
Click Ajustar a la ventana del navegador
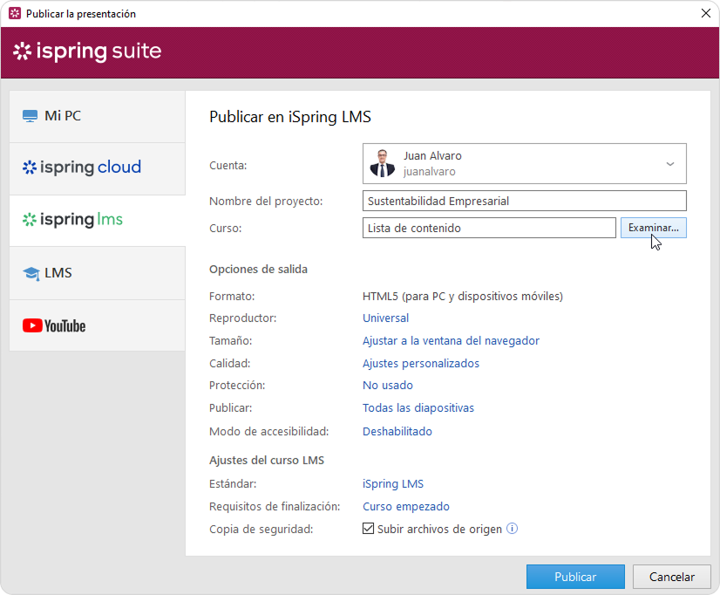(x=451, y=341)
